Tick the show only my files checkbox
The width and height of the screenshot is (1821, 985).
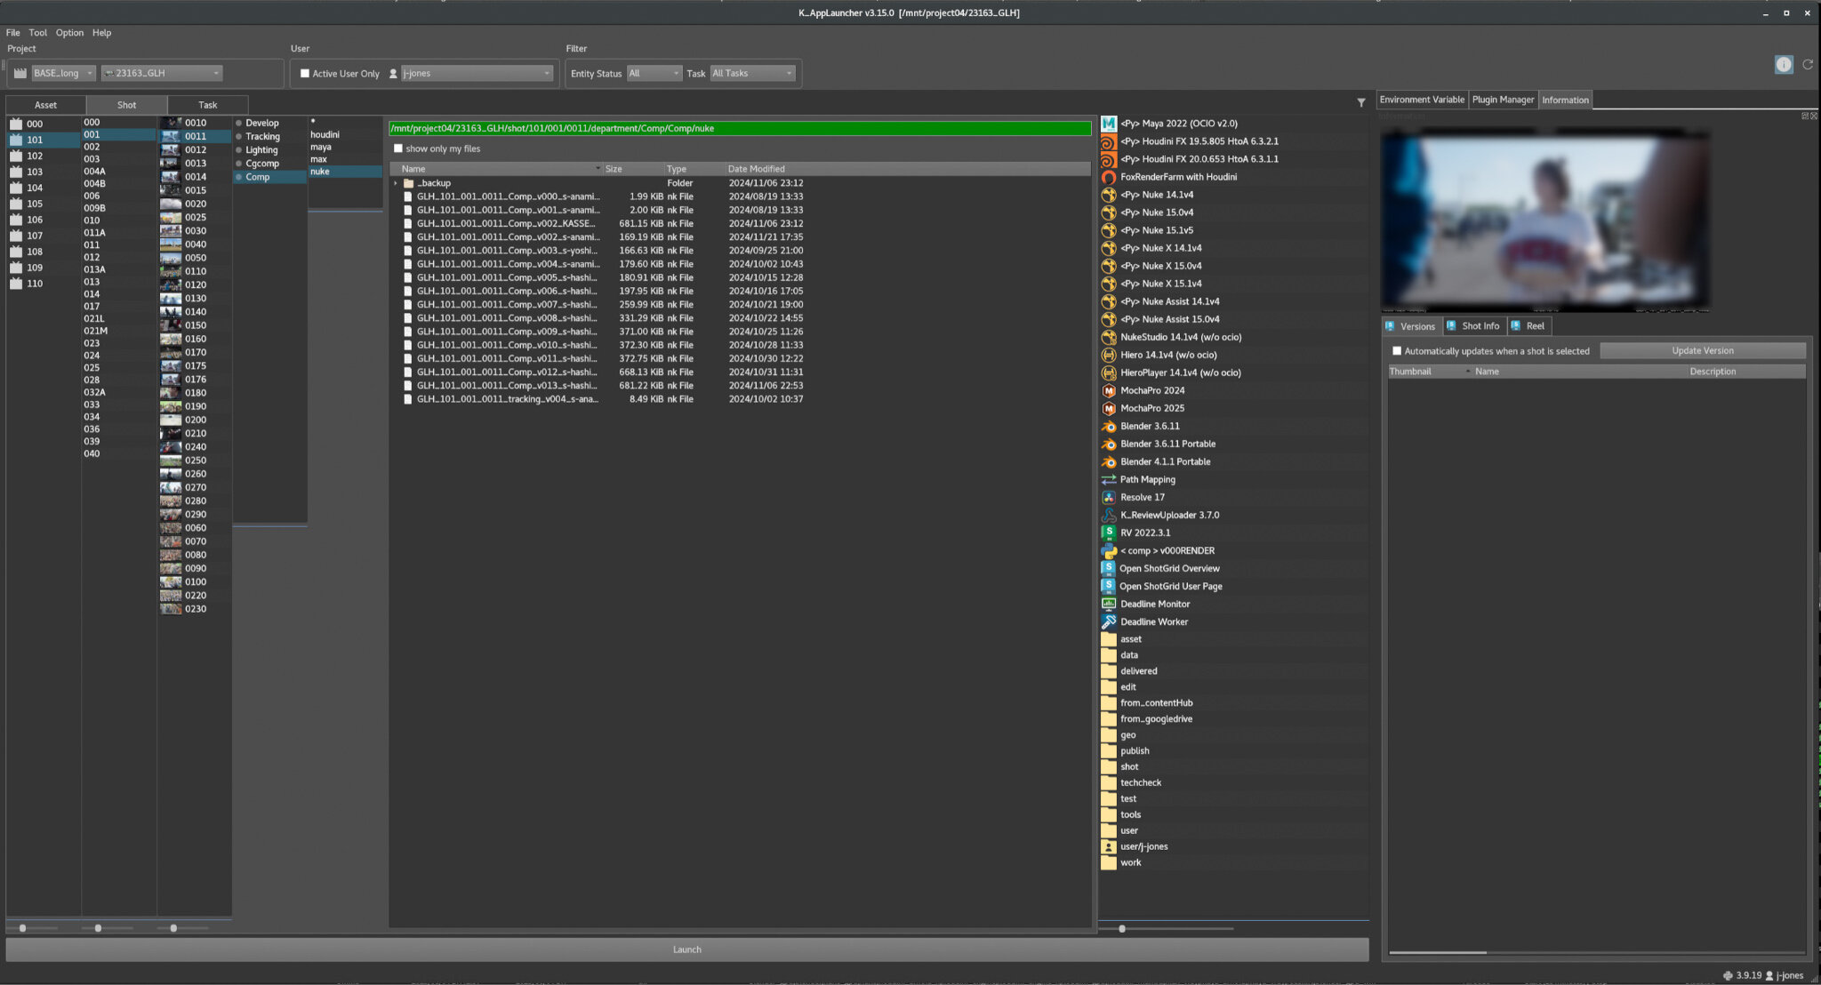pos(398,148)
